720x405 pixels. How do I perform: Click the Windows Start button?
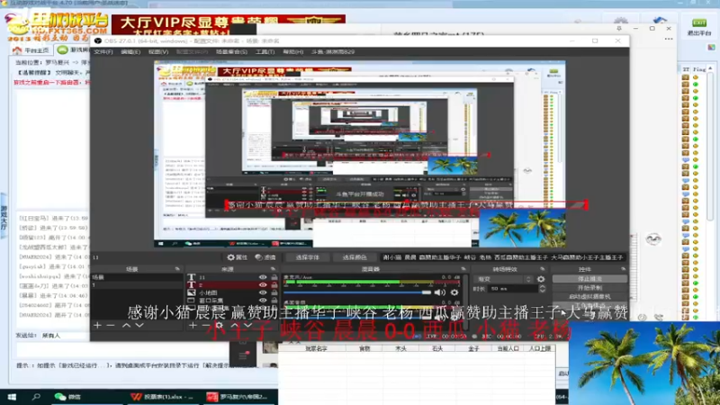12,397
